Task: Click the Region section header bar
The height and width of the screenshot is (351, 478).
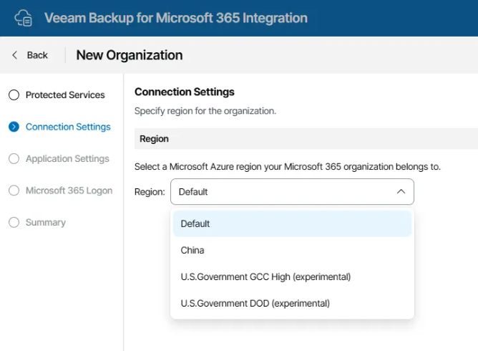Action: tap(306, 139)
